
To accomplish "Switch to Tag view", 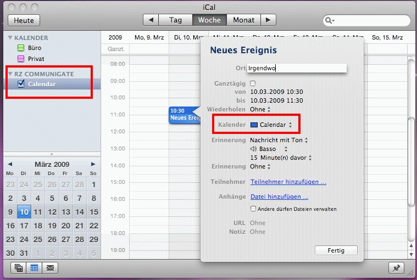I will (x=175, y=20).
